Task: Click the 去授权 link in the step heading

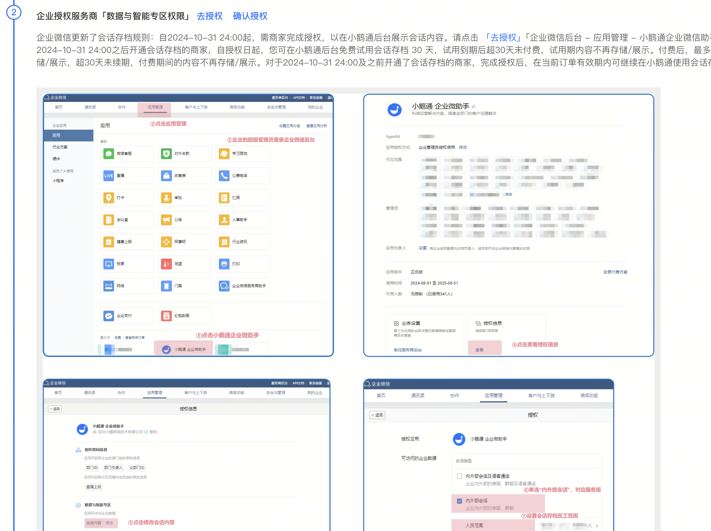Action: 209,16
